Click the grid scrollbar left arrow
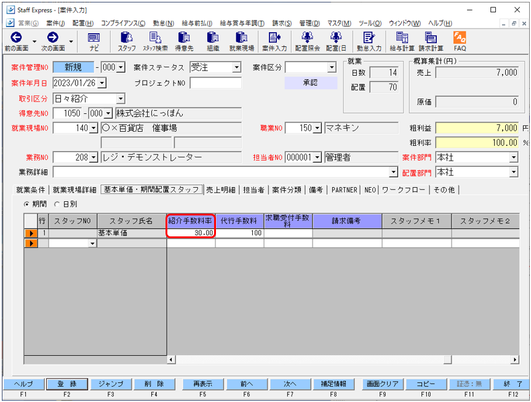The image size is (531, 402). click(x=171, y=360)
